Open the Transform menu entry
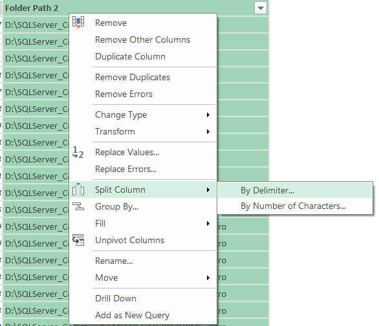Image resolution: width=379 pixels, height=326 pixels. point(143,131)
